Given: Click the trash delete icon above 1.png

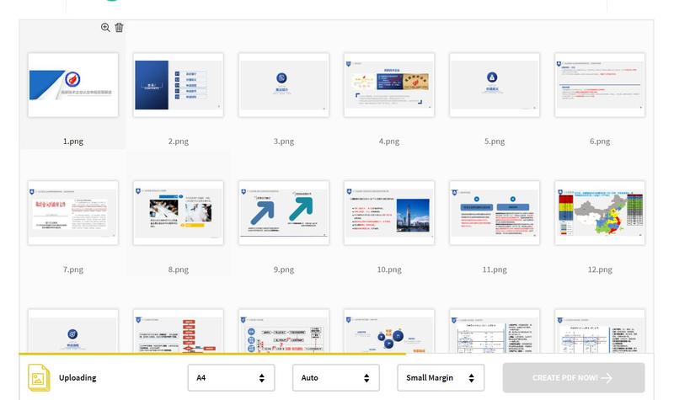Looking at the screenshot, I should (x=119, y=28).
